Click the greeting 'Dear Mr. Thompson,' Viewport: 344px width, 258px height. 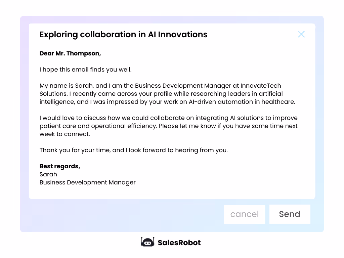pyautogui.click(x=70, y=53)
